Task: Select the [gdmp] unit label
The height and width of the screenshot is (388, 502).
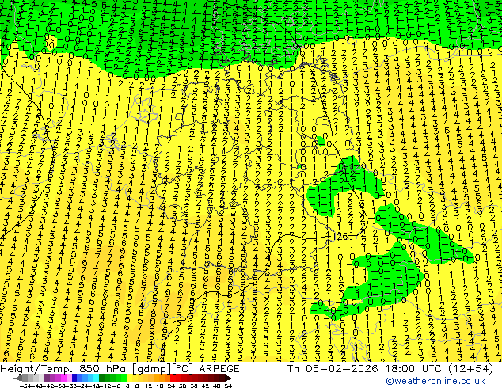Action: [151, 369]
